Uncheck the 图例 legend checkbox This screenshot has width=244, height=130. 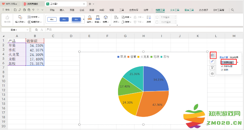point(222,70)
